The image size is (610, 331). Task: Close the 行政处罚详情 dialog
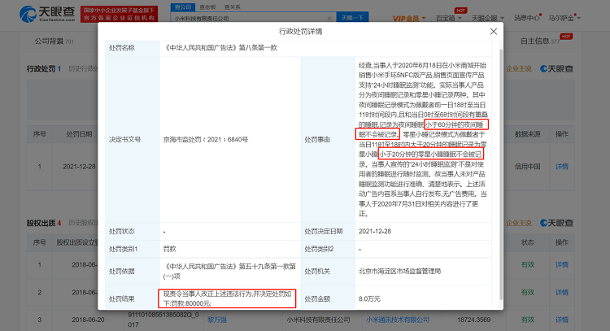tap(494, 32)
